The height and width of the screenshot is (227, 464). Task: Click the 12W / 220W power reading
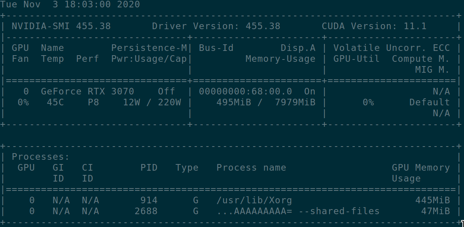tap(152, 102)
